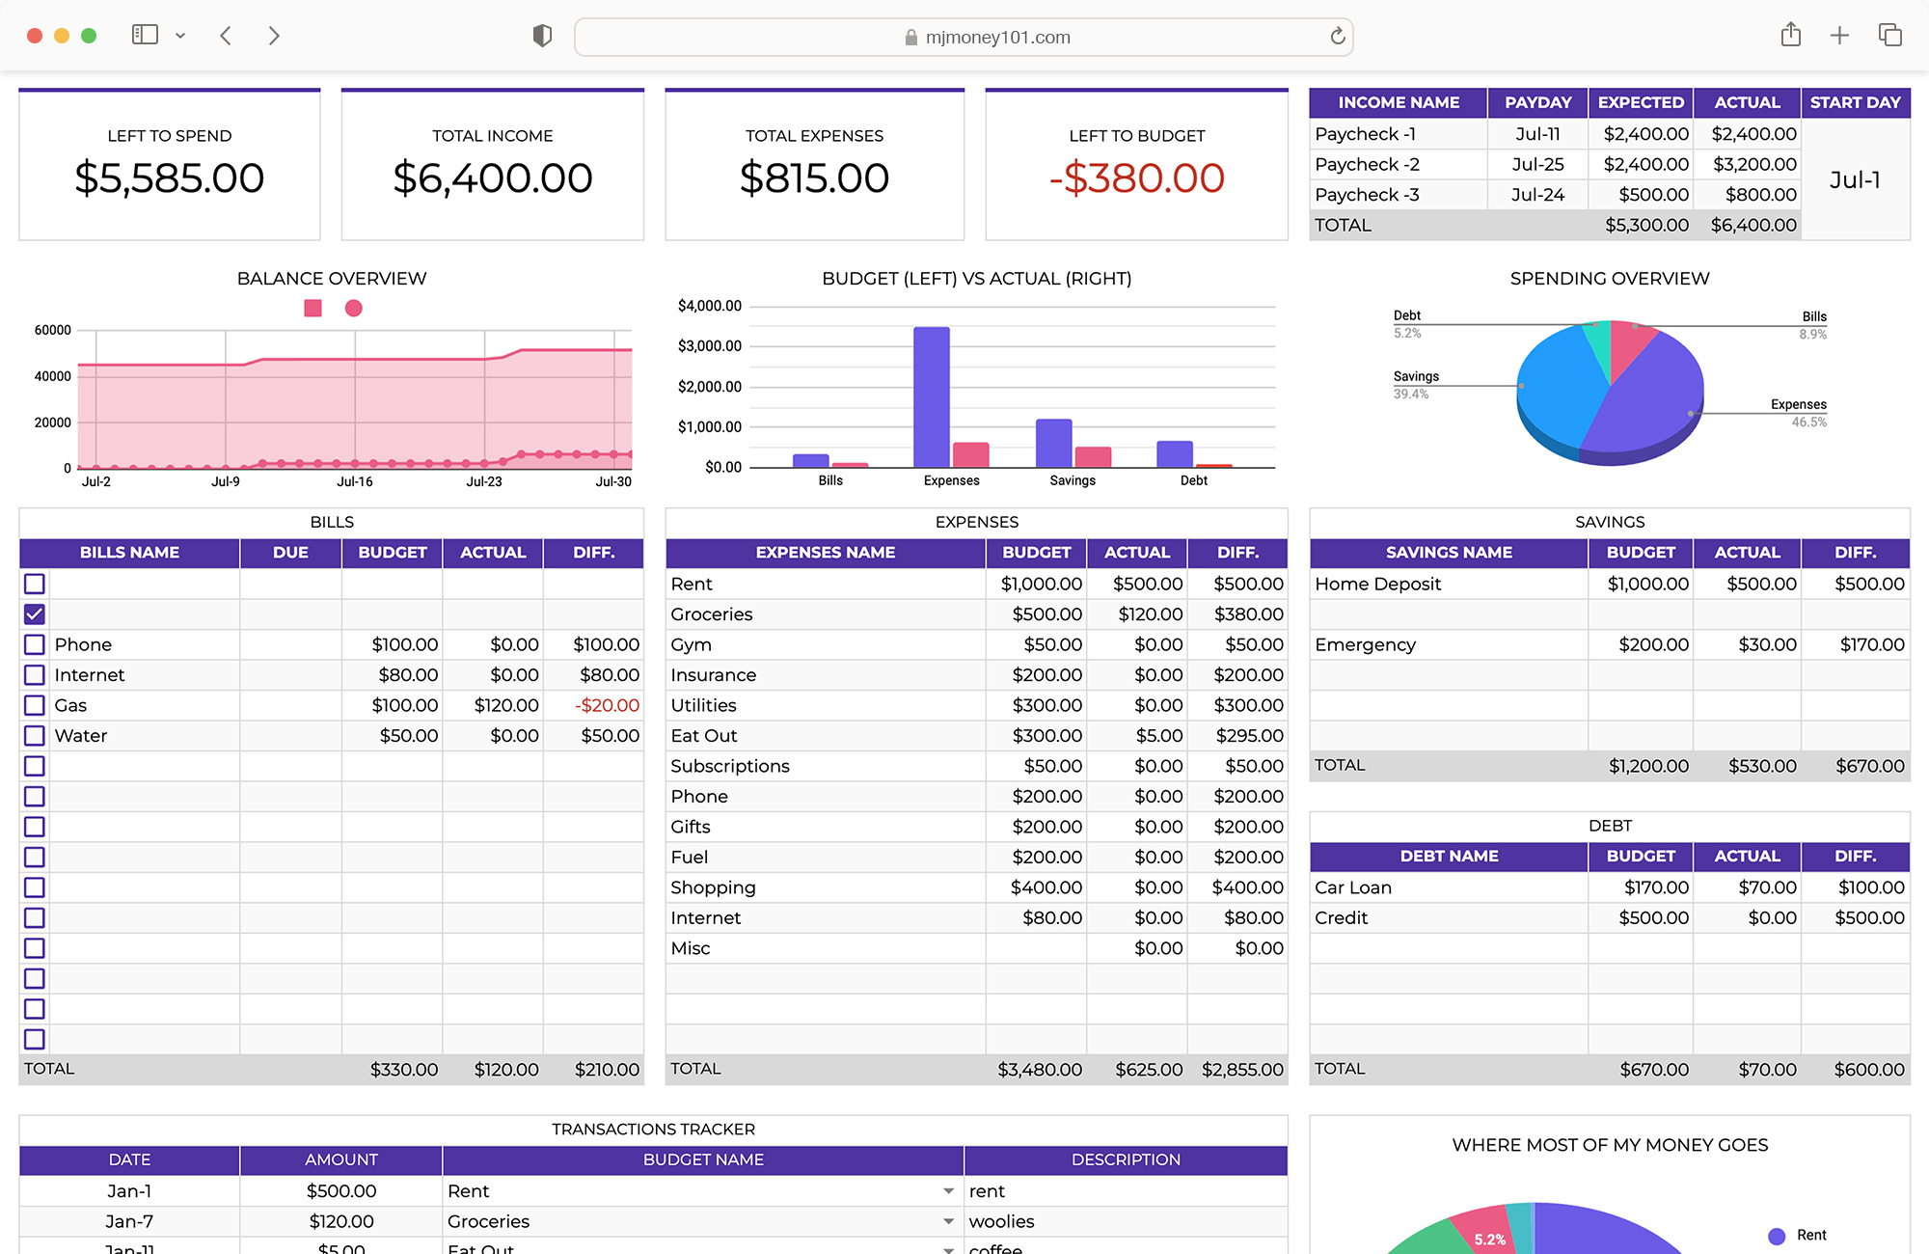This screenshot has height=1254, width=1929.
Task: Show the tab overview icon
Action: (1889, 36)
